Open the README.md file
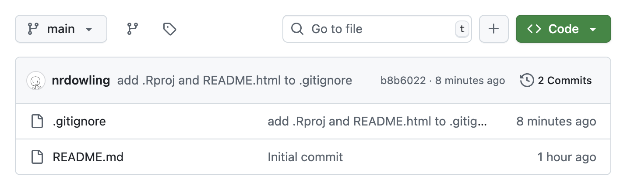620x183 pixels. [x=88, y=157]
